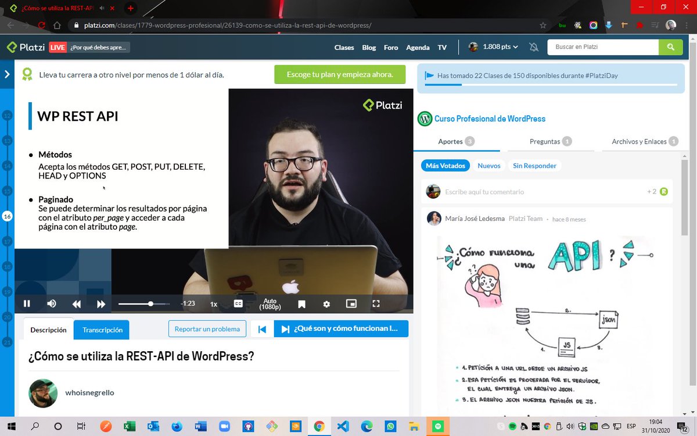Go to browser home page icon
Image resolution: width=697 pixels, height=436 pixels.
tap(57, 26)
